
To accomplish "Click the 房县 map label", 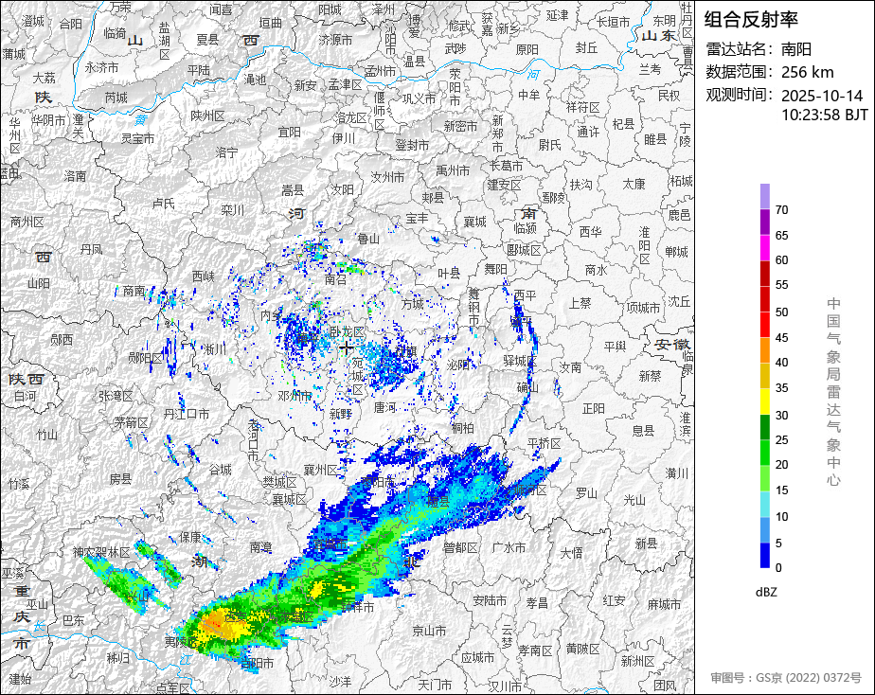I will [x=120, y=478].
